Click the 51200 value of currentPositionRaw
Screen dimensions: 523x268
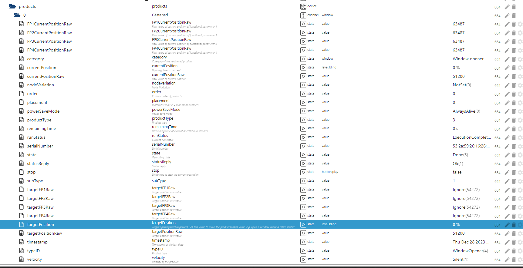coord(459,76)
